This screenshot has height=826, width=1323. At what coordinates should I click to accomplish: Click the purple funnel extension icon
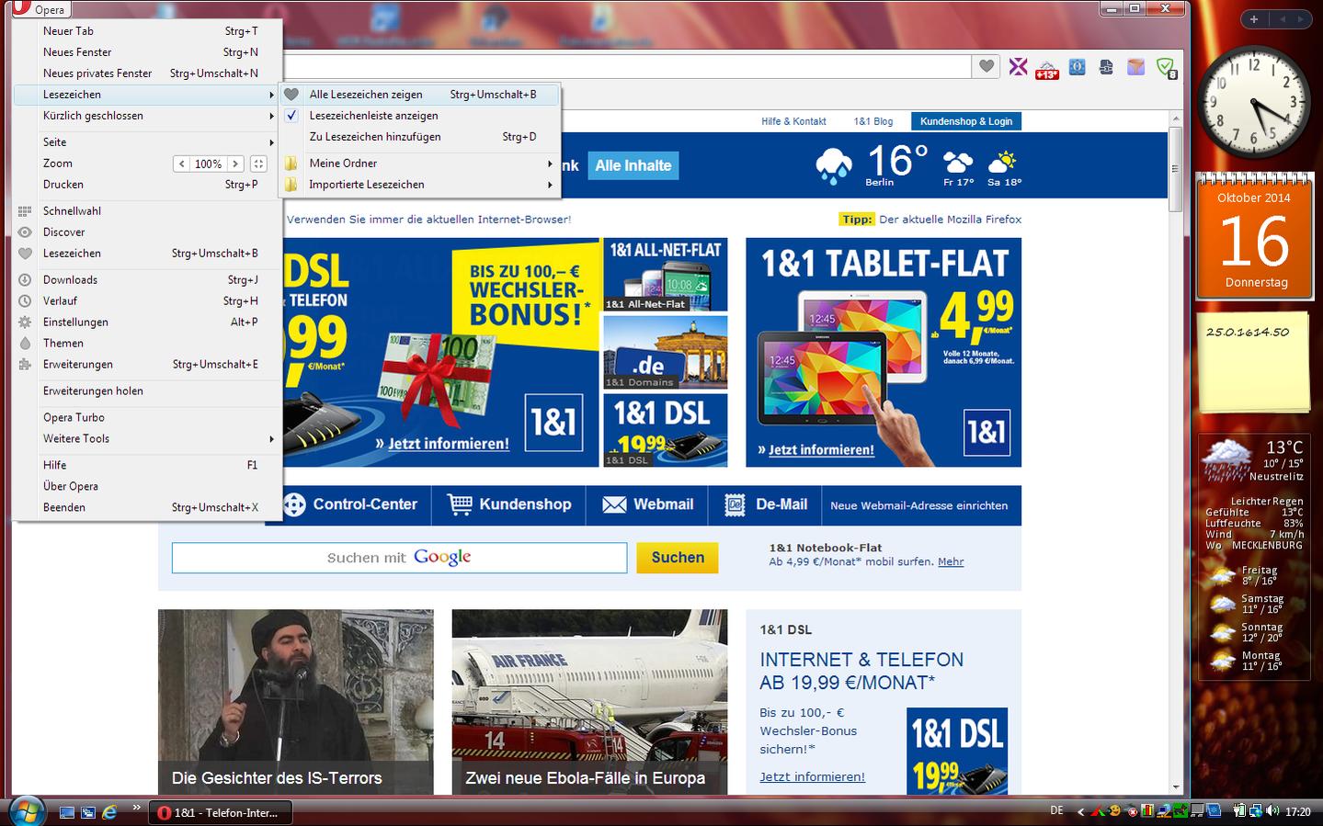[x=1136, y=66]
